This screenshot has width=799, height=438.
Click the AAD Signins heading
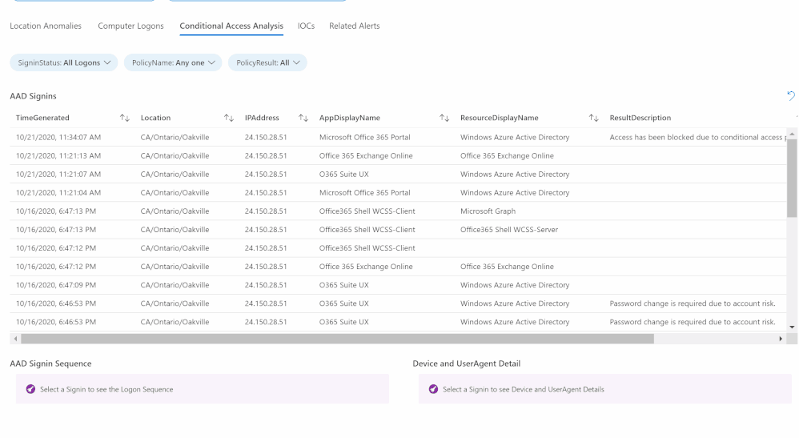[33, 96]
